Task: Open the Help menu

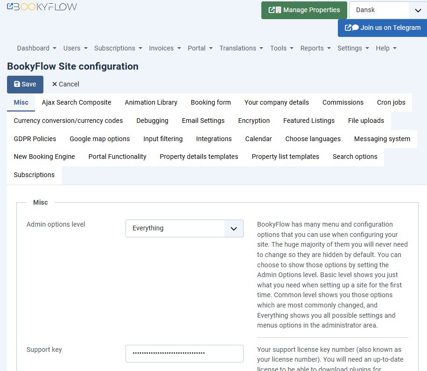Action: pos(386,48)
